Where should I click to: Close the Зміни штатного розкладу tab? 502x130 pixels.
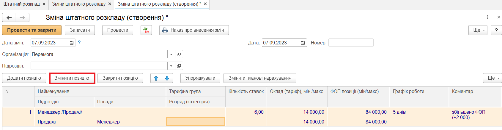110,4
